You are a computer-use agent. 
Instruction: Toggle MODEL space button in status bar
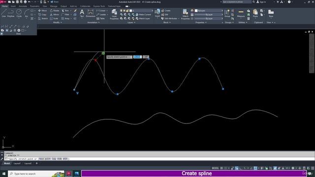pyautogui.click(x=215, y=168)
